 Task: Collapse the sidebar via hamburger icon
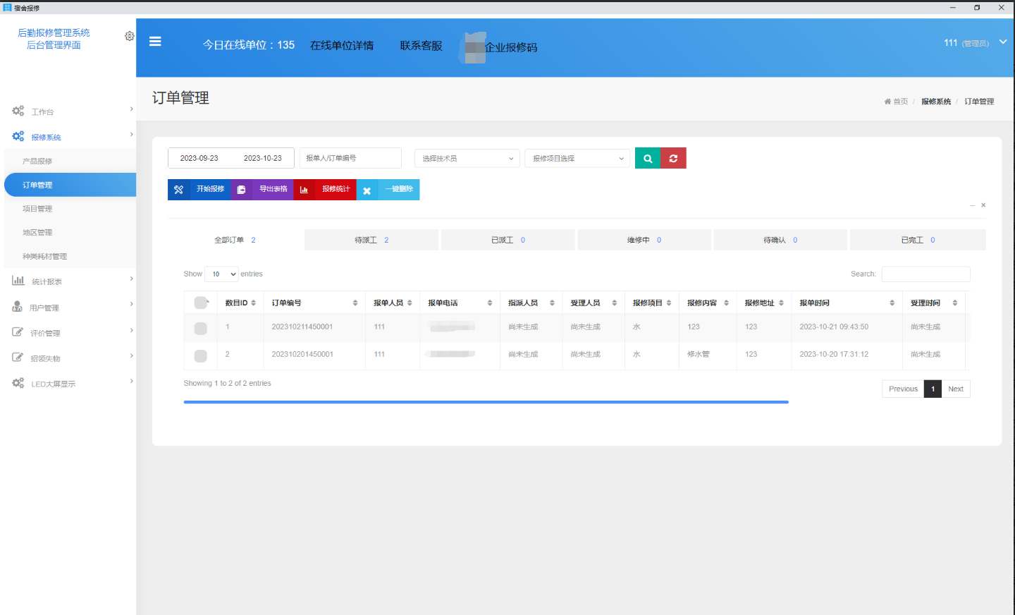pos(155,40)
